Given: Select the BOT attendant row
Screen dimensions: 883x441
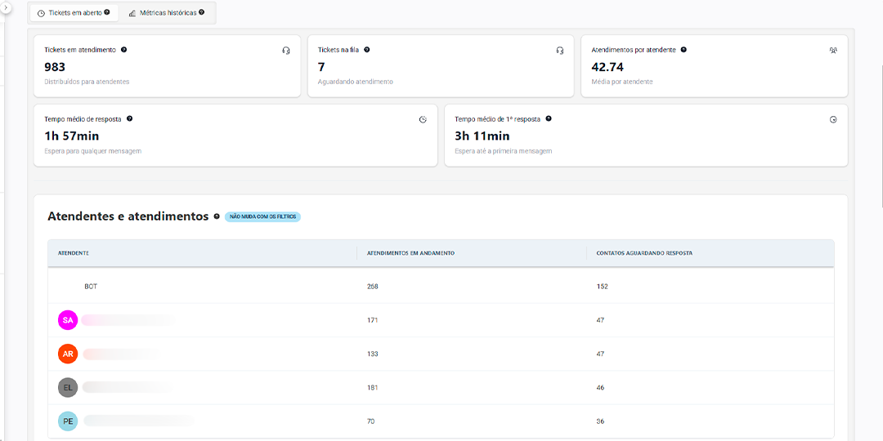Looking at the screenshot, I should click(91, 287).
